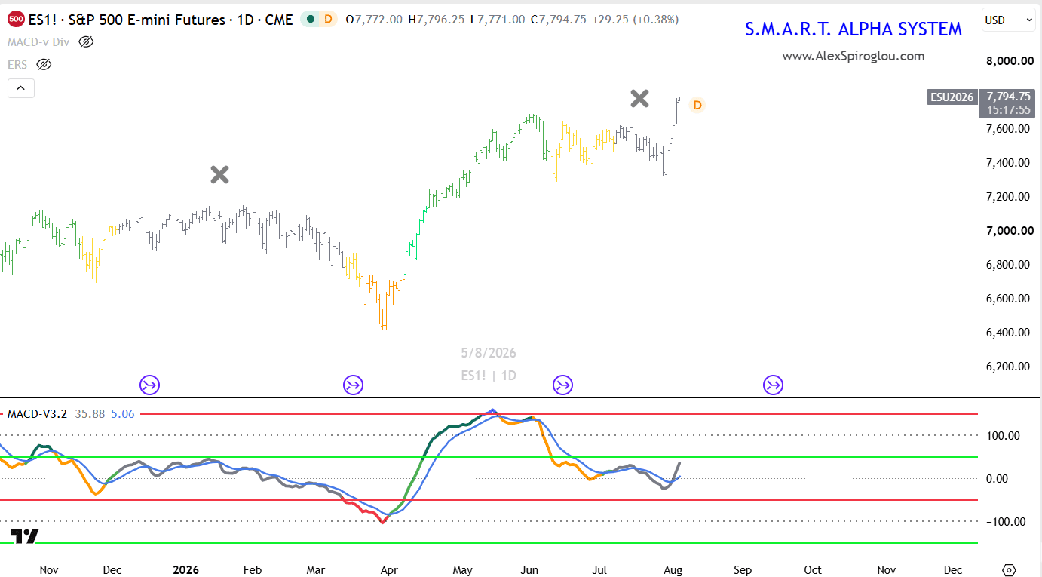Screen dimensions: 1042x577
Task: Select the orange D marker beside the latest bar
Action: tap(697, 105)
